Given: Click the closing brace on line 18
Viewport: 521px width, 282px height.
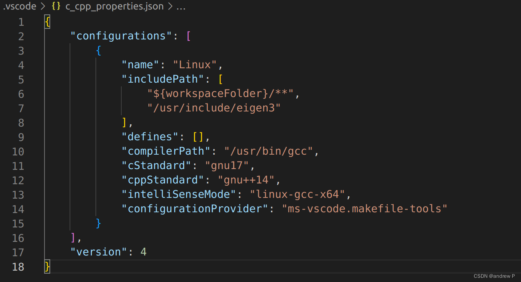Looking at the screenshot, I should coord(46,267).
